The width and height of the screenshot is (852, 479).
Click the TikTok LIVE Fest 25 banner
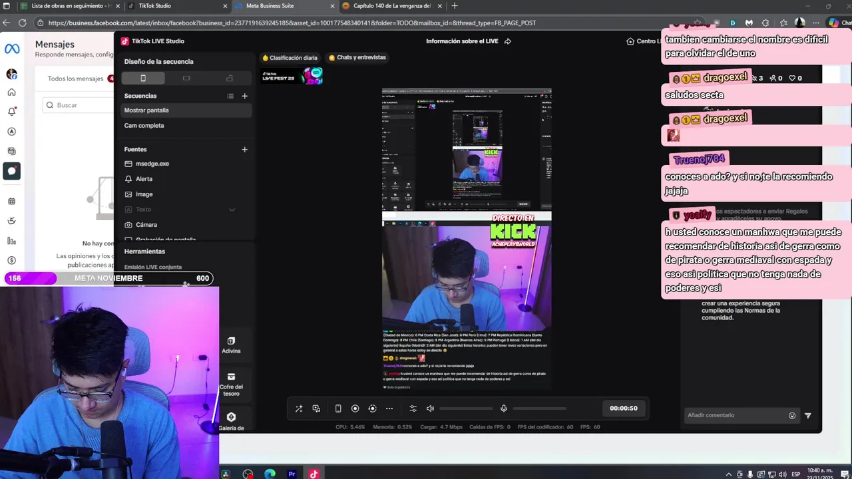(292, 76)
